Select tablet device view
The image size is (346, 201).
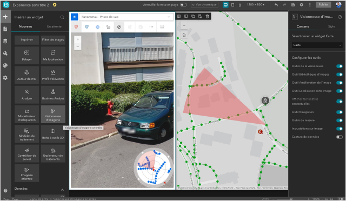pos(232,5)
